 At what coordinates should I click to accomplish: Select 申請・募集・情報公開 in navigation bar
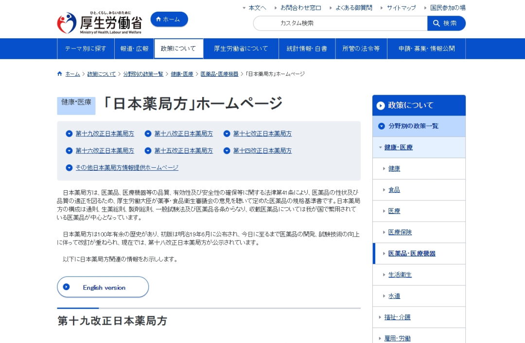426,49
